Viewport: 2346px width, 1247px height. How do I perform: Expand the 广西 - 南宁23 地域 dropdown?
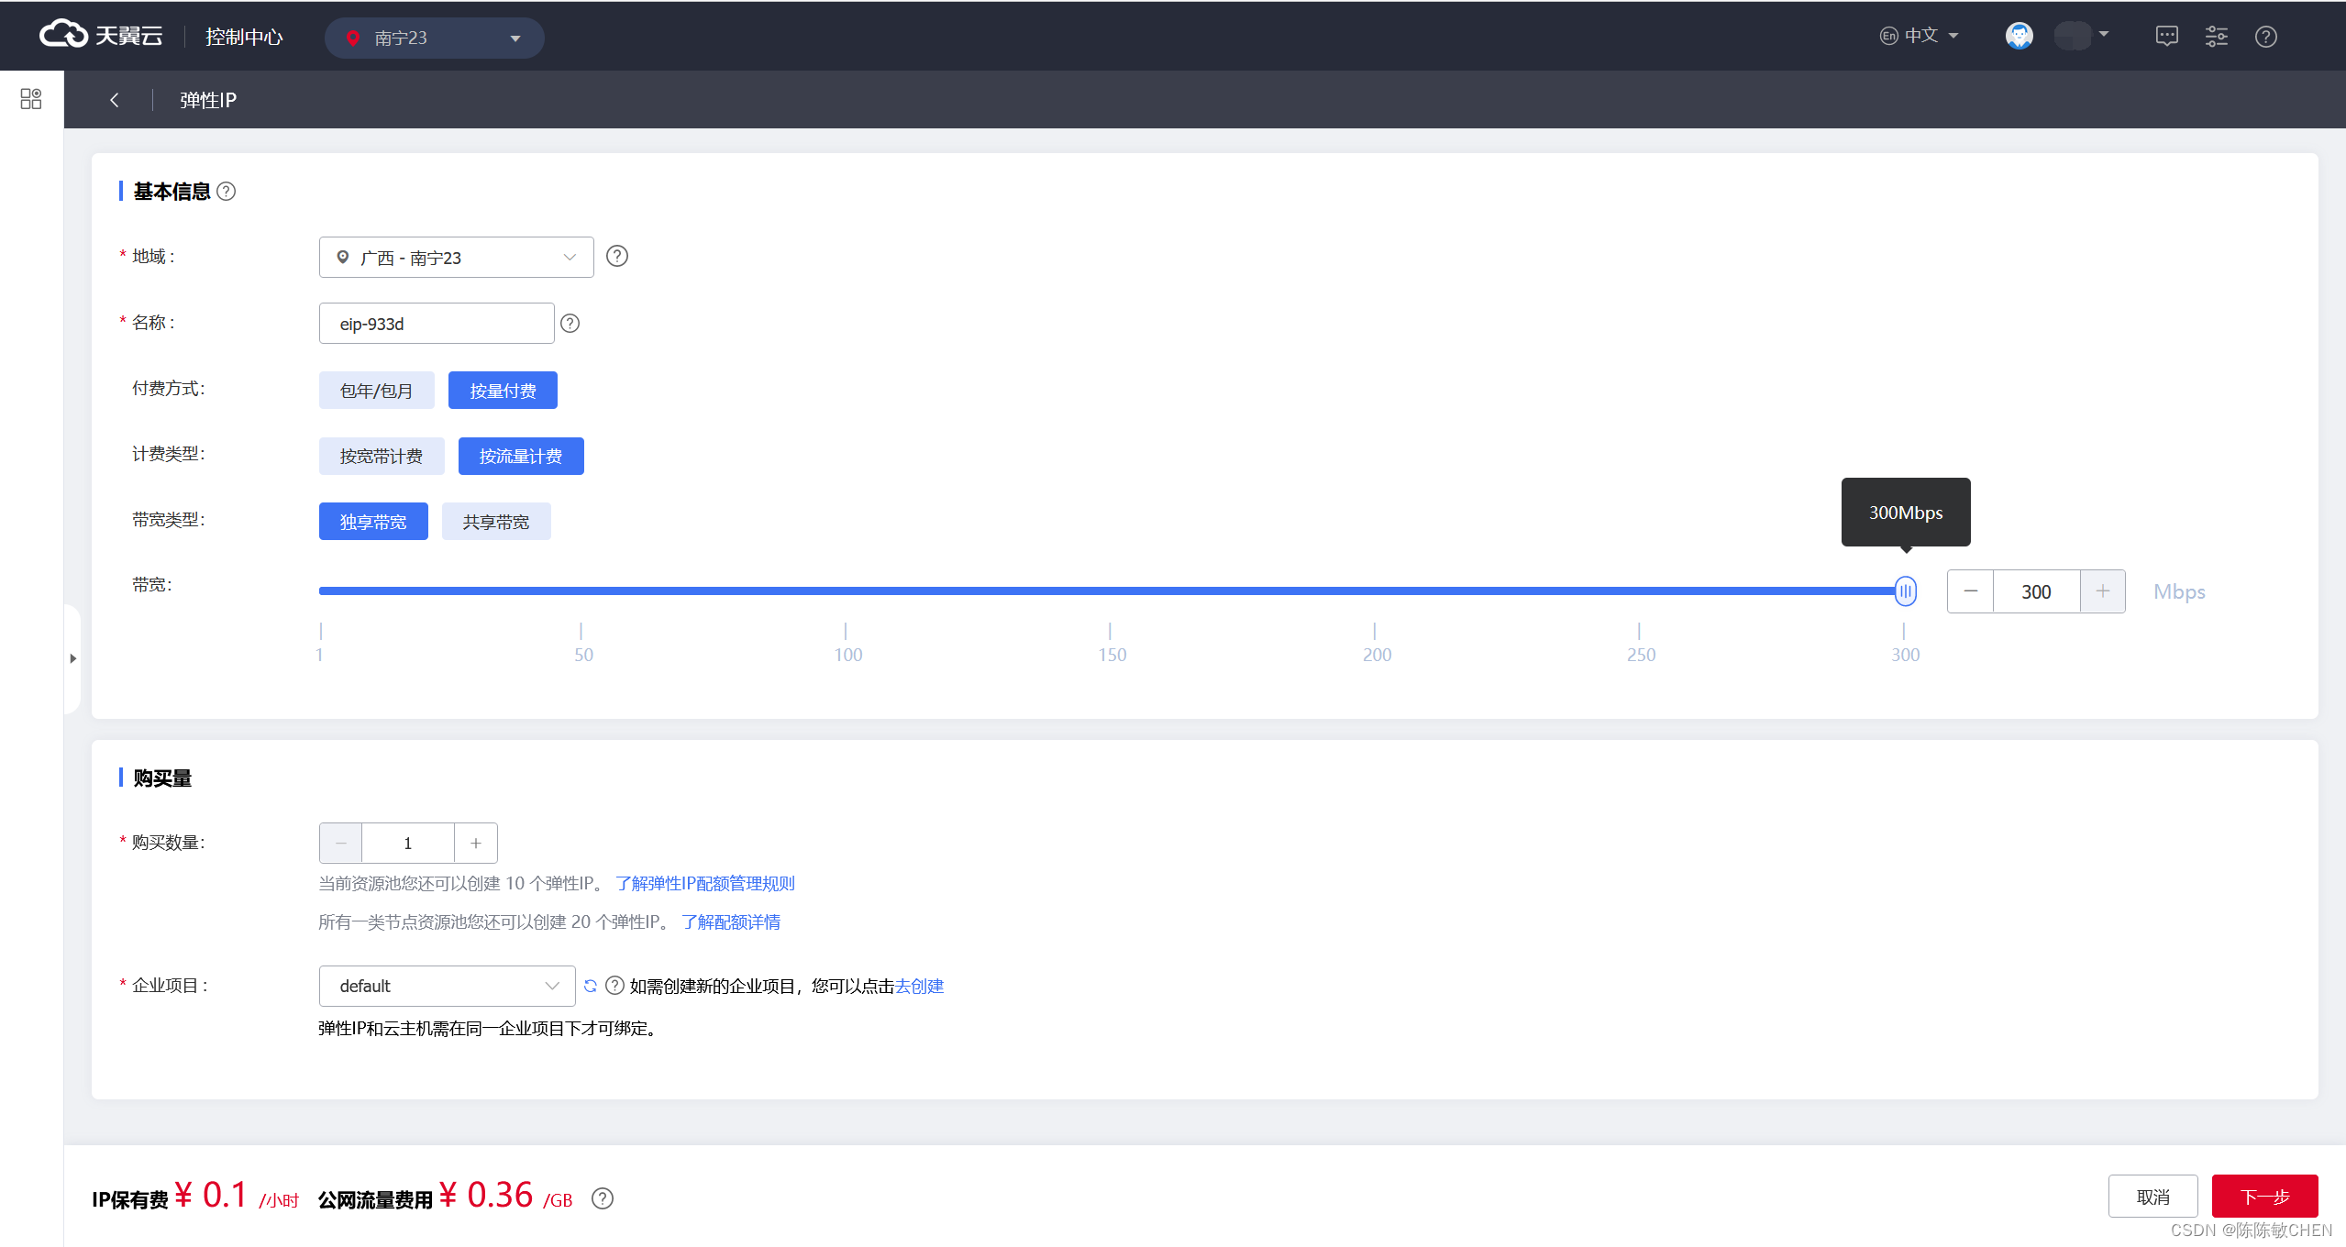coord(456,258)
